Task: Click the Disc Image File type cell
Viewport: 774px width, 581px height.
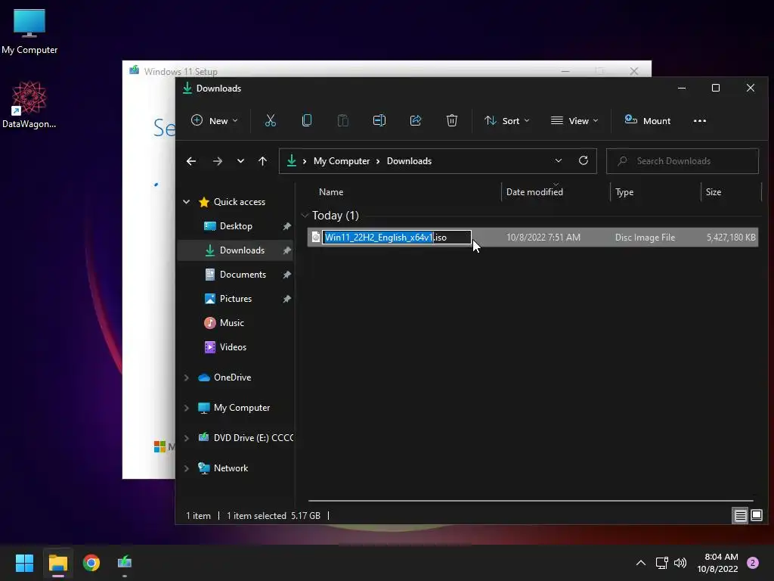Action: 645,237
